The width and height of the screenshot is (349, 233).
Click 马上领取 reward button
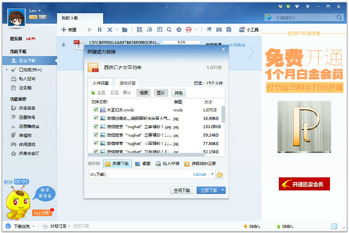coord(41,213)
